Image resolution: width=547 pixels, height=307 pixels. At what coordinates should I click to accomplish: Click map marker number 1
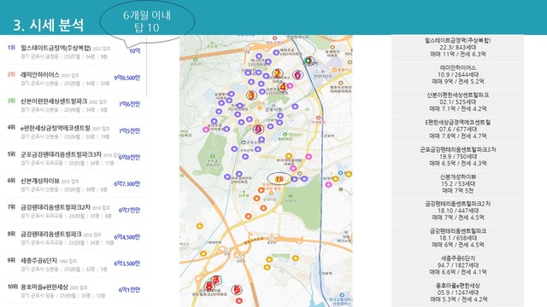click(x=309, y=61)
